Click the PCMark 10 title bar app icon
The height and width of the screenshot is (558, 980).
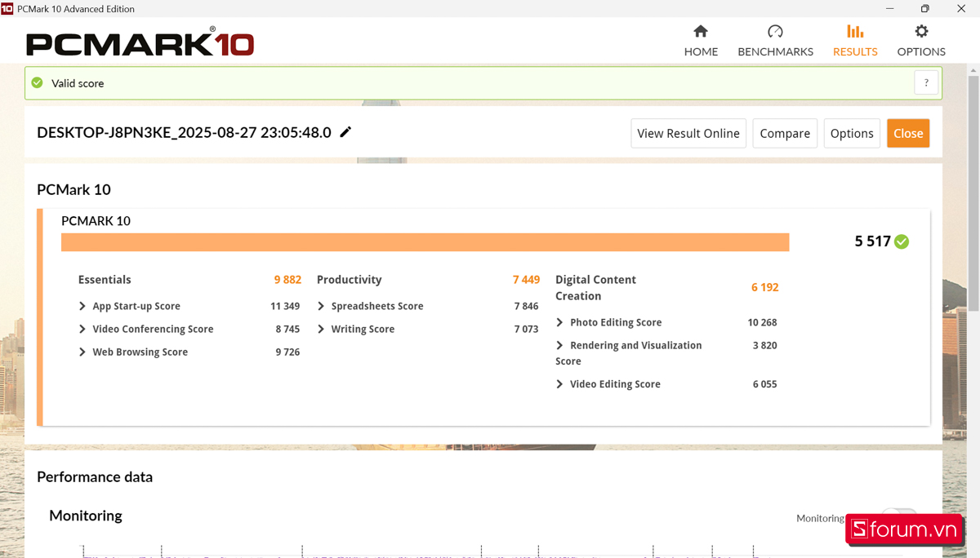[7, 9]
